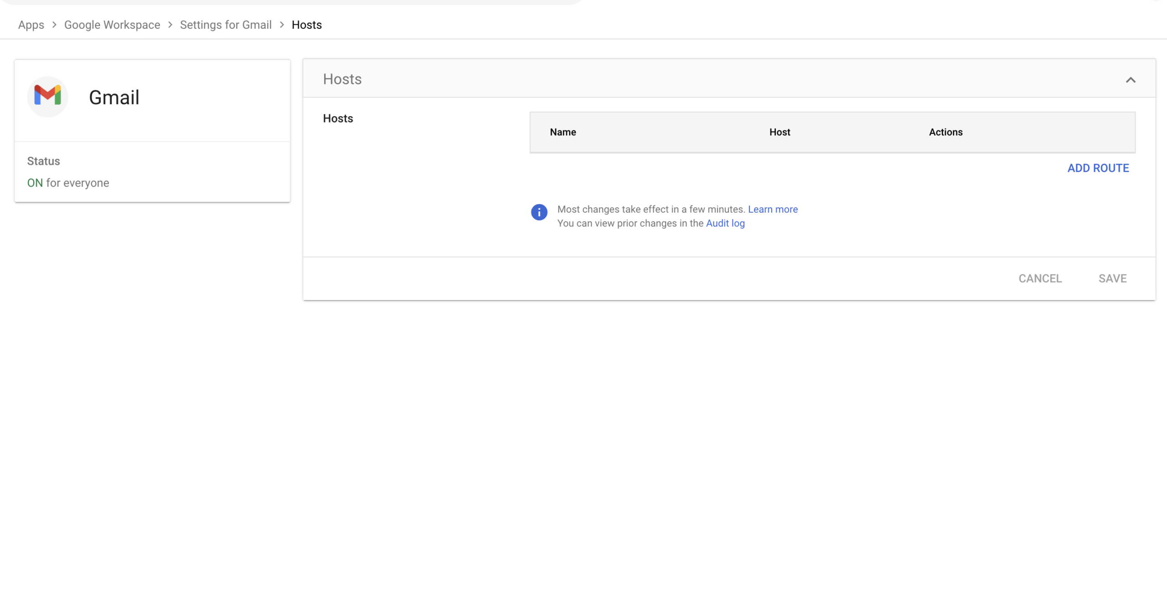The image size is (1167, 596).
Task: Open the Audit log link
Action: coord(725,223)
